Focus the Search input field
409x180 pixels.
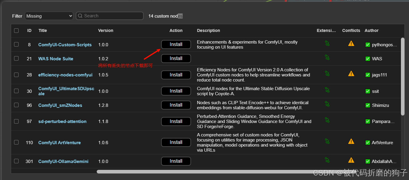coord(110,16)
